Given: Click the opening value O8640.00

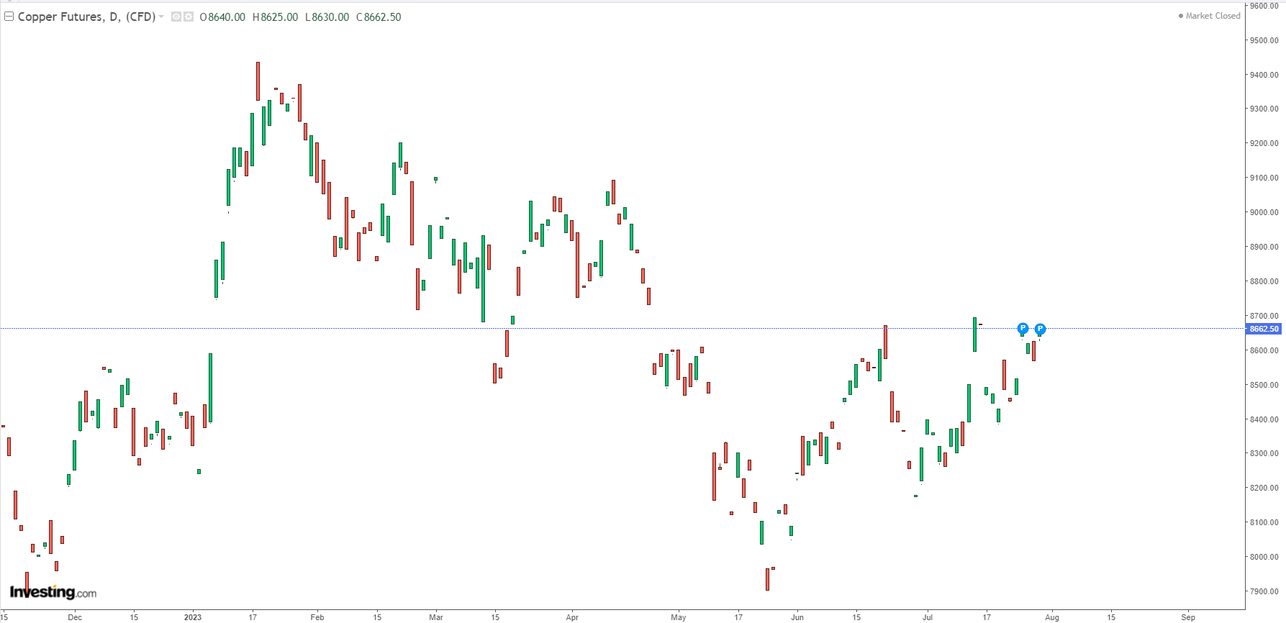Looking at the screenshot, I should 222,17.
